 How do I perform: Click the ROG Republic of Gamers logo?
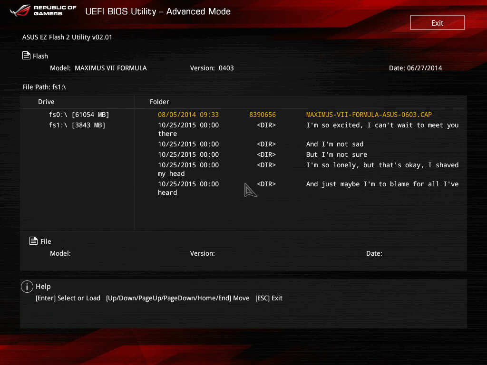coord(43,10)
